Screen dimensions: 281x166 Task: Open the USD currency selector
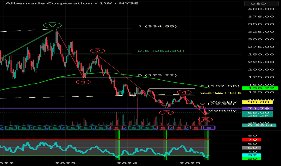pos(261,3)
